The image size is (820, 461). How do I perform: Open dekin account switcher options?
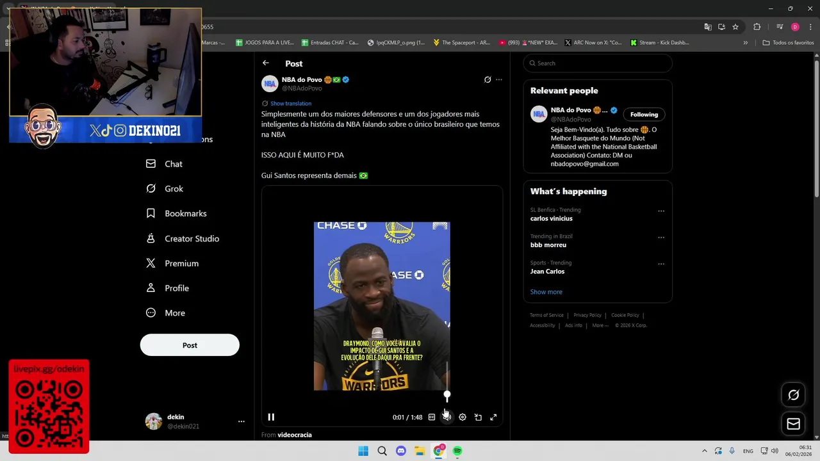coord(242,421)
